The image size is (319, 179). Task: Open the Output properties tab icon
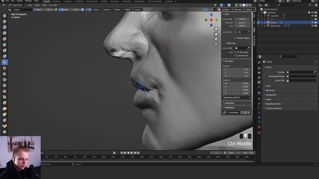(259, 73)
